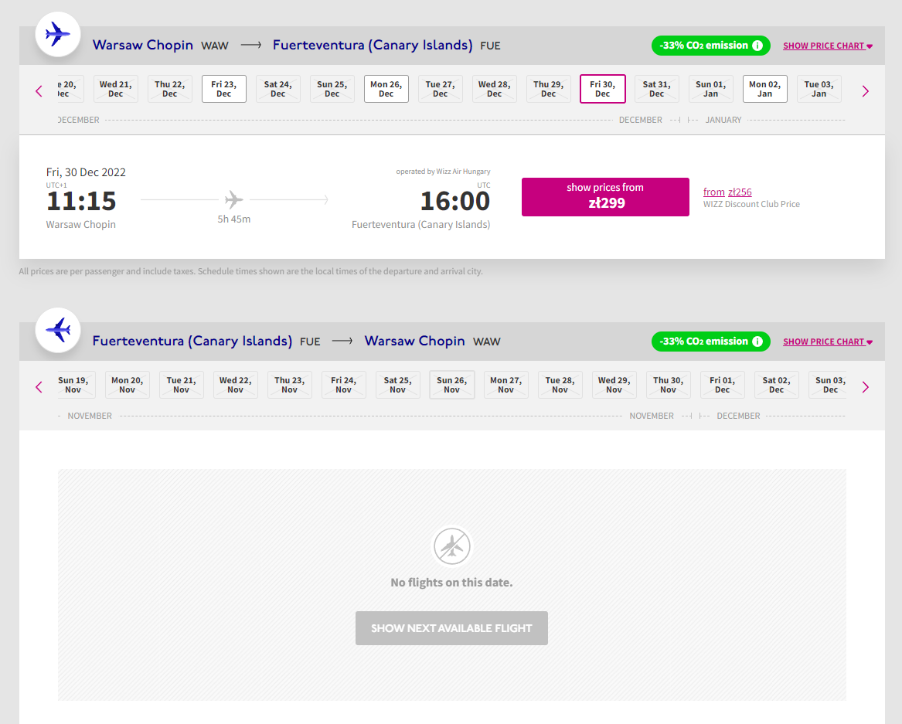Open CO2 emission info on outbound flight
This screenshot has width=902, height=724.
tap(757, 46)
